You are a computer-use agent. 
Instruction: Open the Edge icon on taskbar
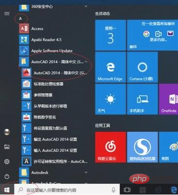coord(174,190)
